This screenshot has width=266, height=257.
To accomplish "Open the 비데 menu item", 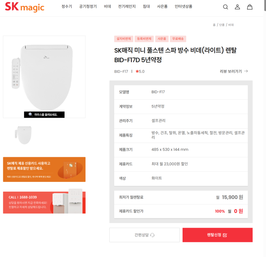I will pos(107,6).
